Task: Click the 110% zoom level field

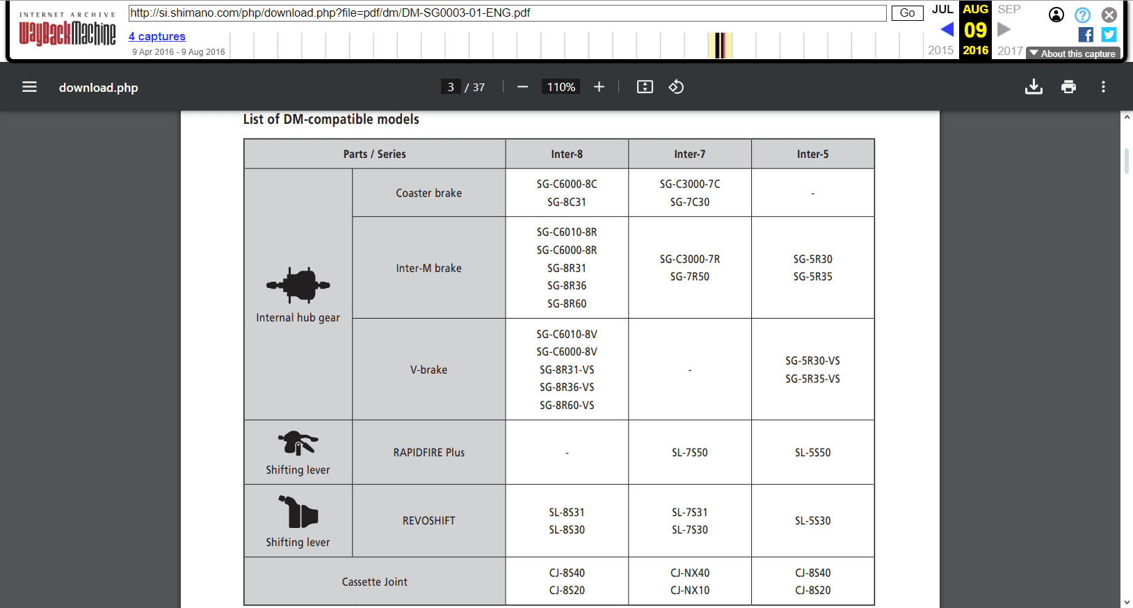Action: 561,87
